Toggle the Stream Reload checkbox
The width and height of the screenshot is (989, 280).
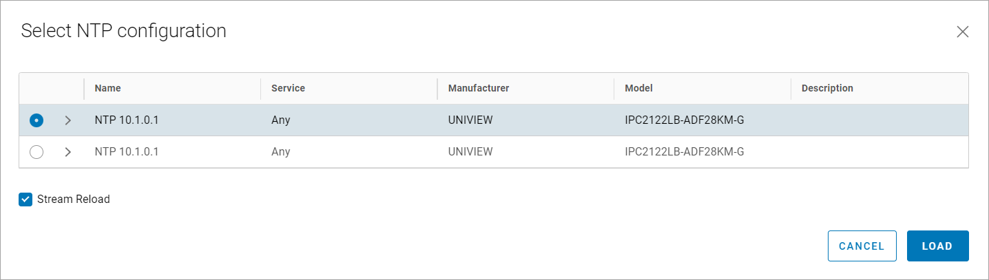(x=25, y=200)
